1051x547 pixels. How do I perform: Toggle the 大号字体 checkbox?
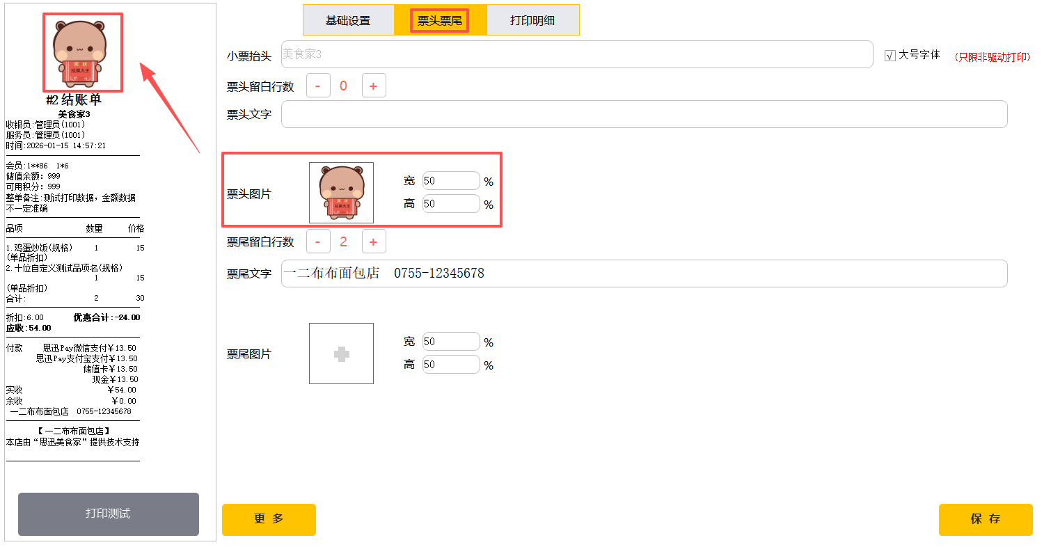890,56
